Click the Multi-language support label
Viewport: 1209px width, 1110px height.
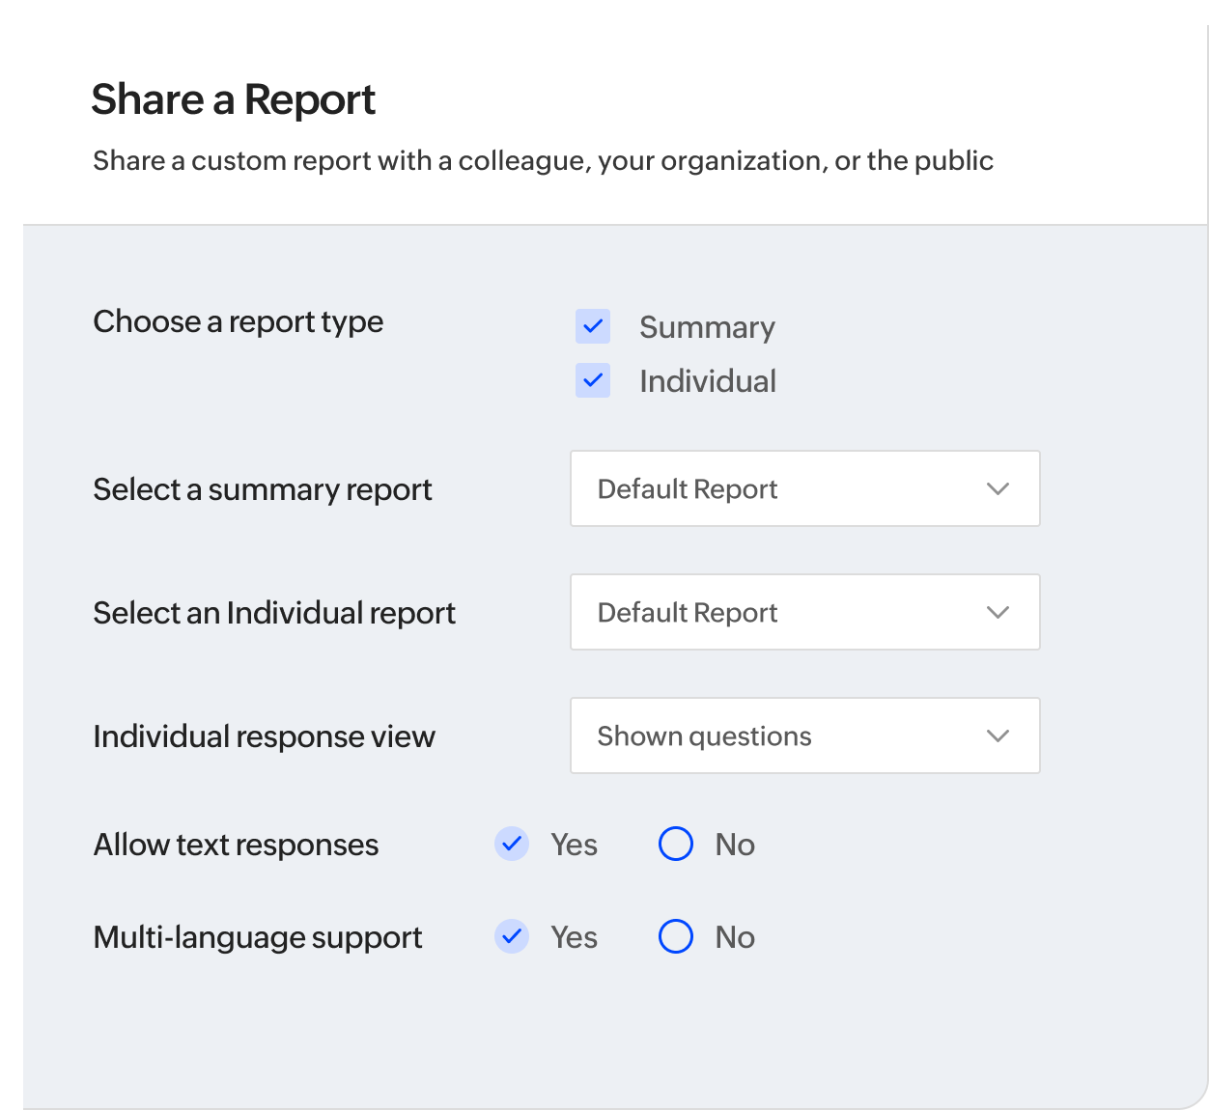click(x=258, y=937)
